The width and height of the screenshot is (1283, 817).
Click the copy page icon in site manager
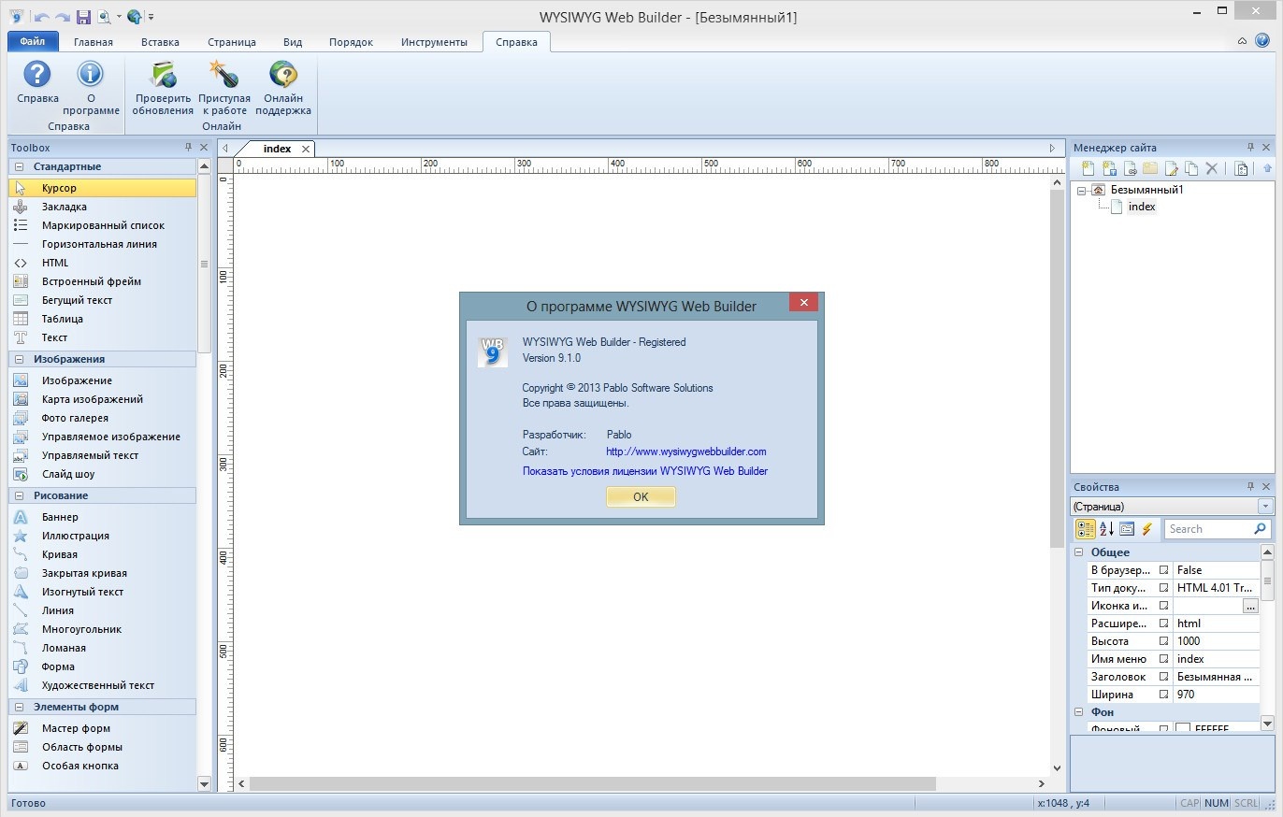pyautogui.click(x=1191, y=168)
